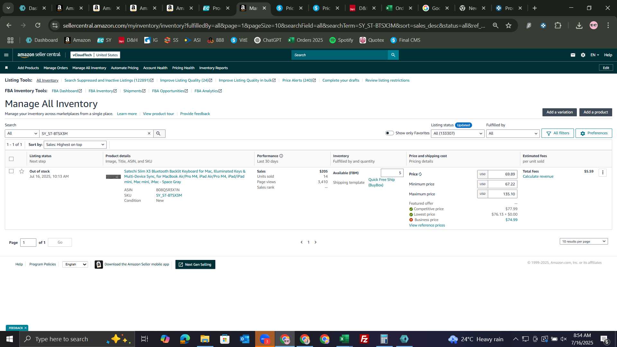Check the select-all header checkbox
Screen dimensions: 617x347
pyautogui.click(x=11, y=159)
